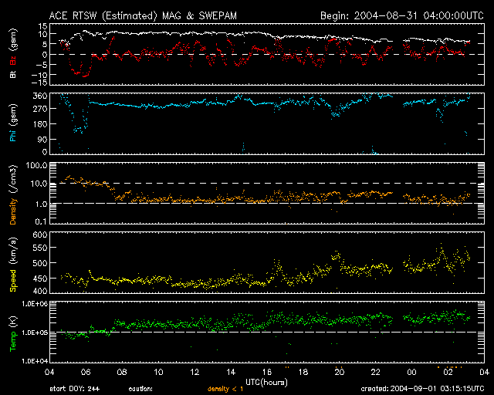This screenshot has height=395, width=494.
Task: Click the blue Phi (gsm) axis label
Action: tap(13, 123)
